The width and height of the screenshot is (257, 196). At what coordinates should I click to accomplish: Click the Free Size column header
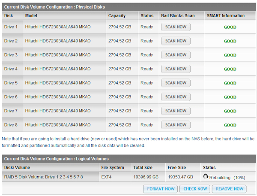pos(177,168)
